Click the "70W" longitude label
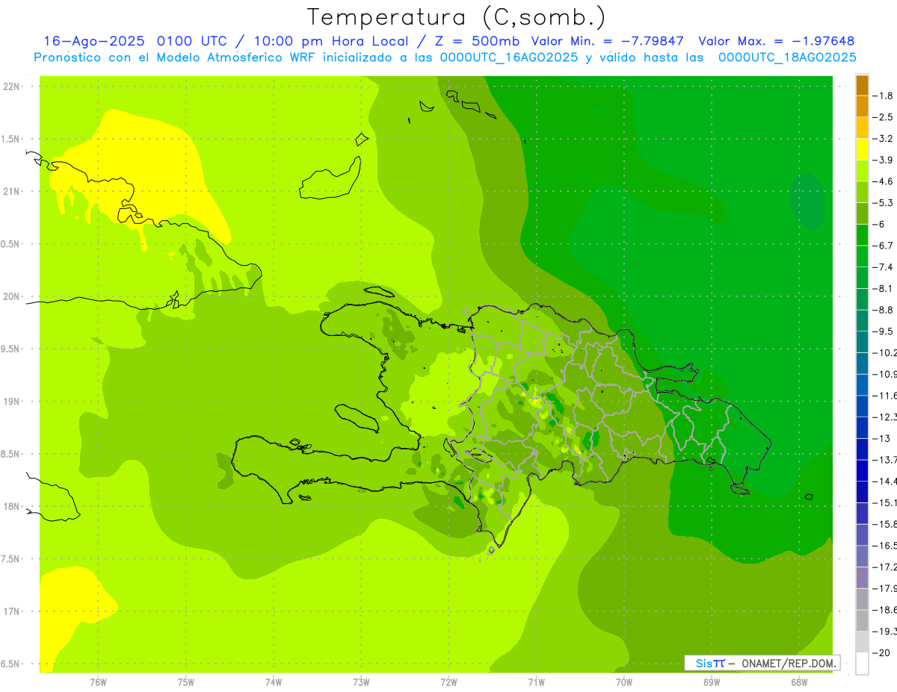897x692 pixels. [624, 682]
